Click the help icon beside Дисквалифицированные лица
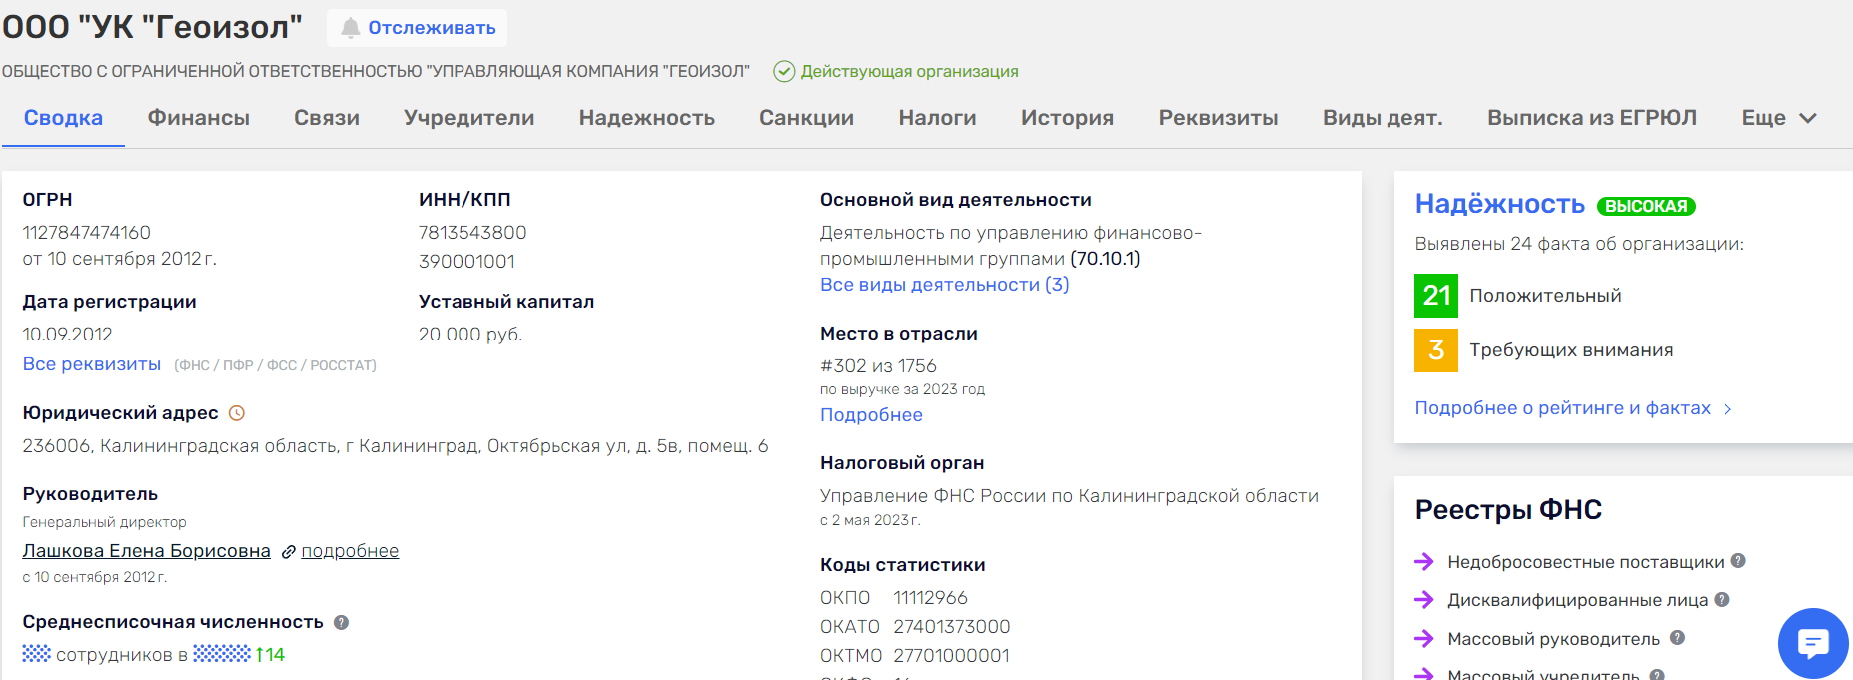Viewport: 1853px width, 680px height. click(1722, 599)
